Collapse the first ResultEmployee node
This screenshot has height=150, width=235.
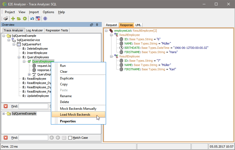(111, 35)
